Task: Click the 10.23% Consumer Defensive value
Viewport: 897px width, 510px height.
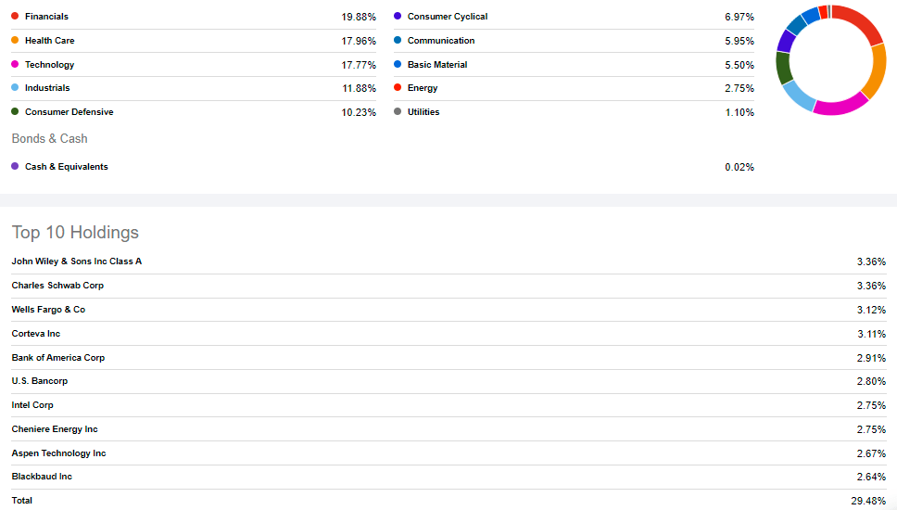Action: pyautogui.click(x=359, y=113)
